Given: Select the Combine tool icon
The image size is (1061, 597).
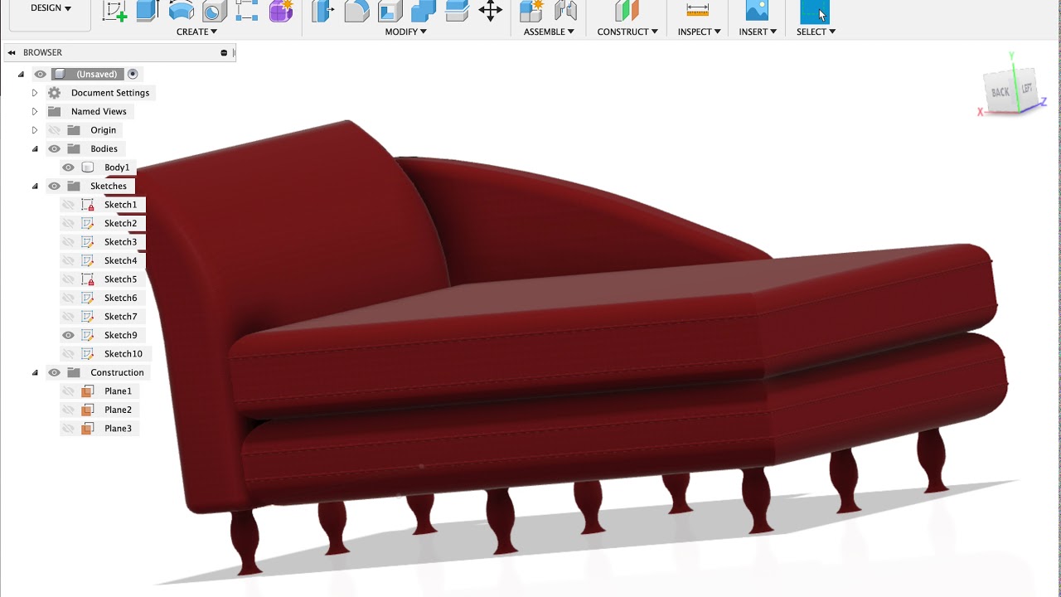Looking at the screenshot, I should coord(424,11).
